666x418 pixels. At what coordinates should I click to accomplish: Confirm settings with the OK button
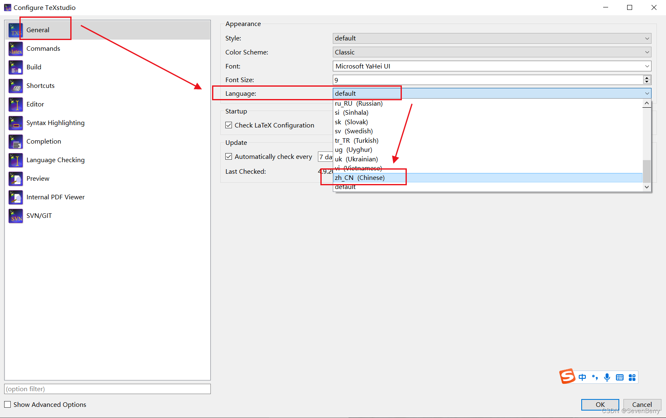[x=600, y=405]
